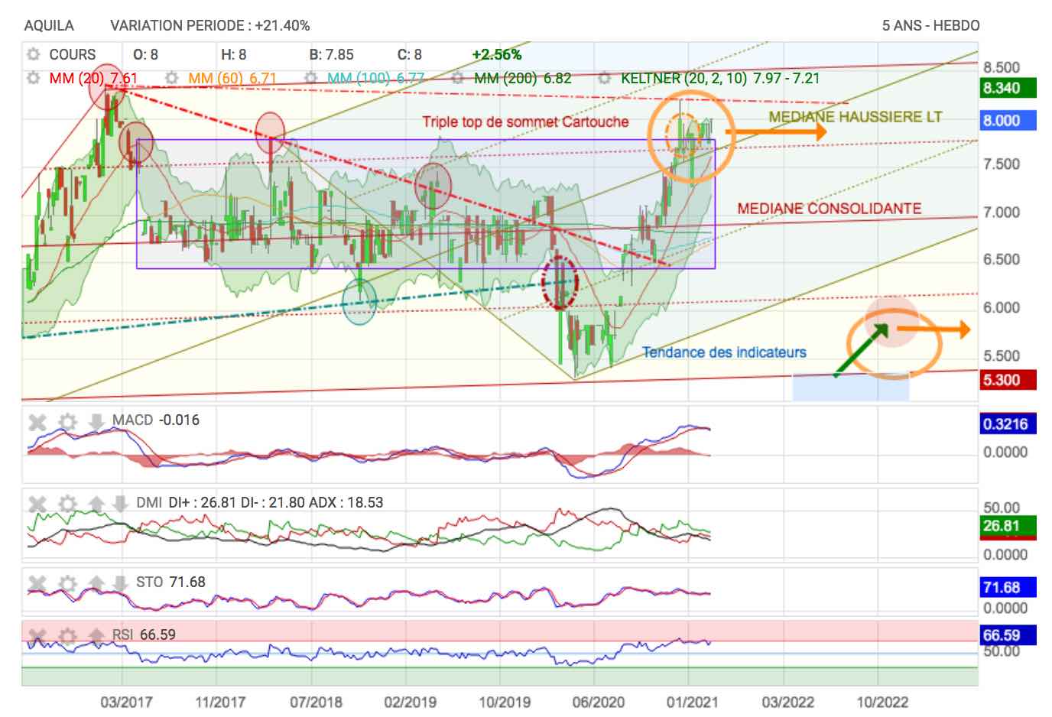
Task: Move the STO panel up
Action: pos(96,582)
